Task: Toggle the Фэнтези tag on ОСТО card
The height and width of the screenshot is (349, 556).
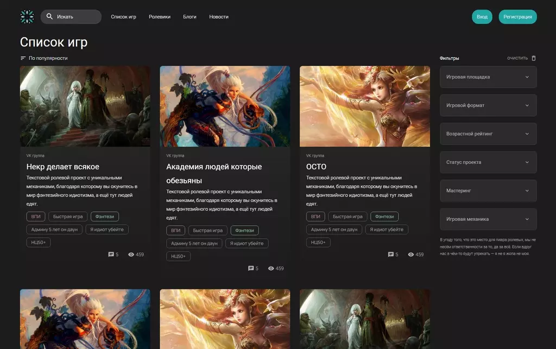Action: coord(384,217)
